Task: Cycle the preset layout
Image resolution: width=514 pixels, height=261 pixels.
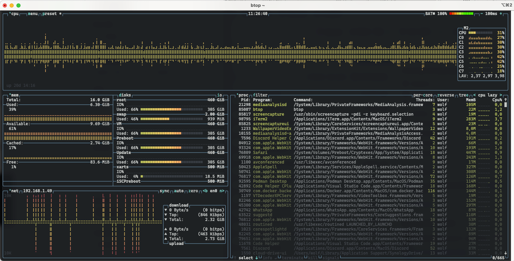Action: click(x=52, y=14)
